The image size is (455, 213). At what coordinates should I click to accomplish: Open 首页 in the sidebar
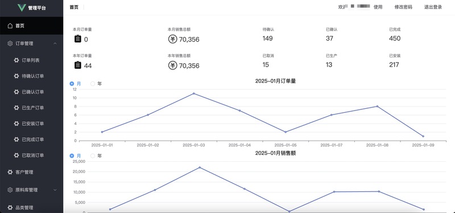(32, 26)
